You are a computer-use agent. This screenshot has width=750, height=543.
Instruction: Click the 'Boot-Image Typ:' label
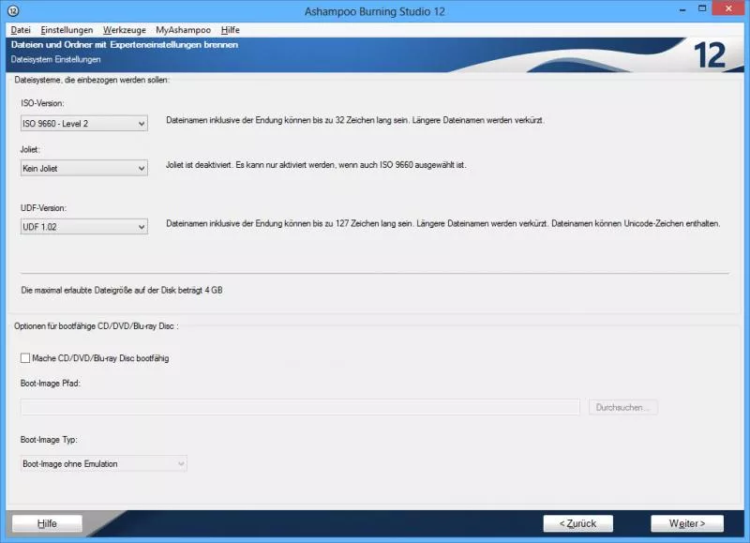click(x=49, y=439)
